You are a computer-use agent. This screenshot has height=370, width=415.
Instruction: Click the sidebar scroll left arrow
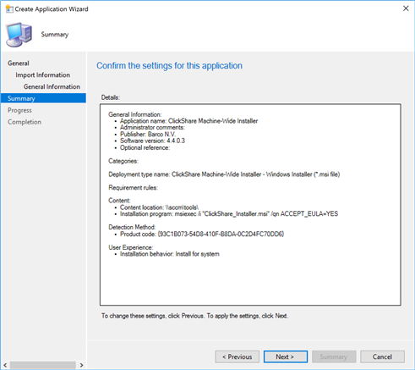tap(5, 365)
